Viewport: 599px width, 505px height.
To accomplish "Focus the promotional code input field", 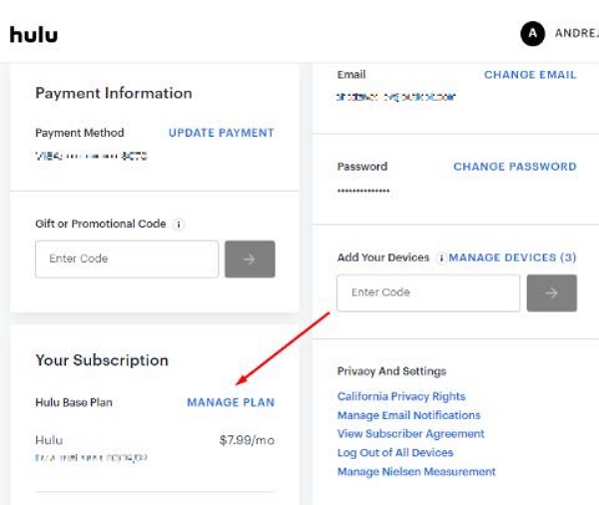I will pos(127,259).
